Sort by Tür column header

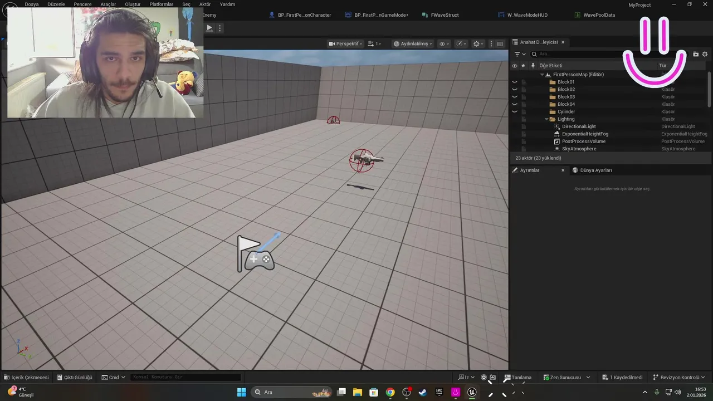tap(663, 66)
